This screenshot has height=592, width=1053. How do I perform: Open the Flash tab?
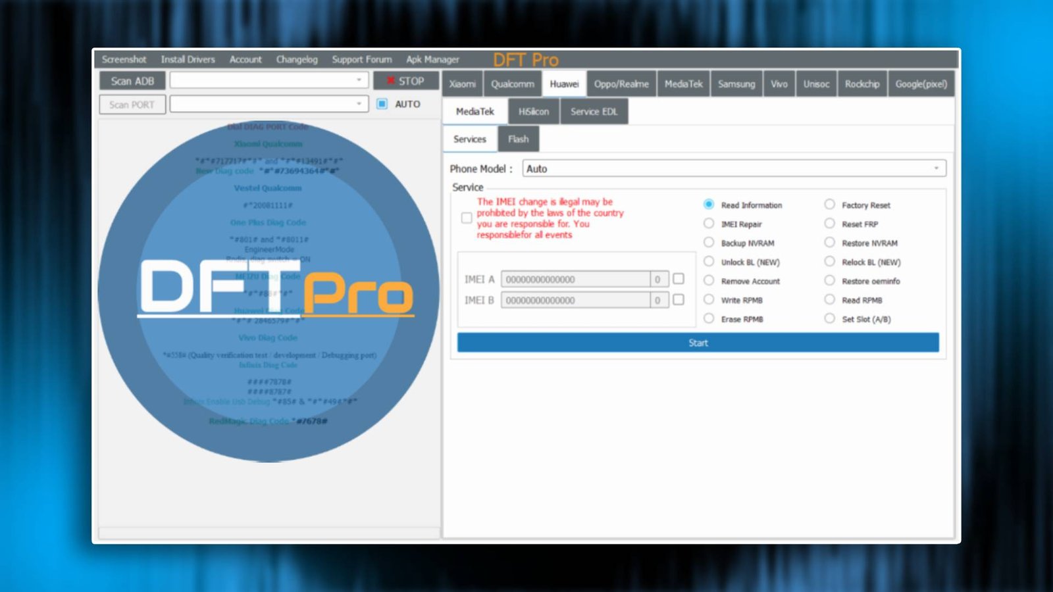tap(519, 139)
